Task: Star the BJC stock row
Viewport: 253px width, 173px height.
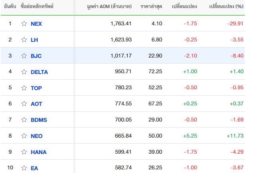Action: tap(24, 56)
